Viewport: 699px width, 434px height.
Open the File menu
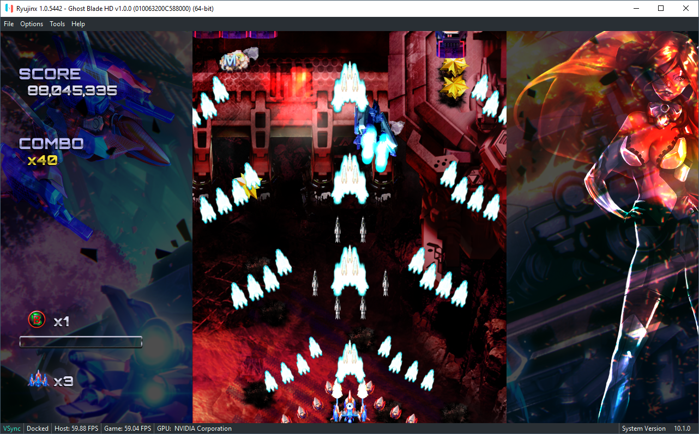coord(9,24)
